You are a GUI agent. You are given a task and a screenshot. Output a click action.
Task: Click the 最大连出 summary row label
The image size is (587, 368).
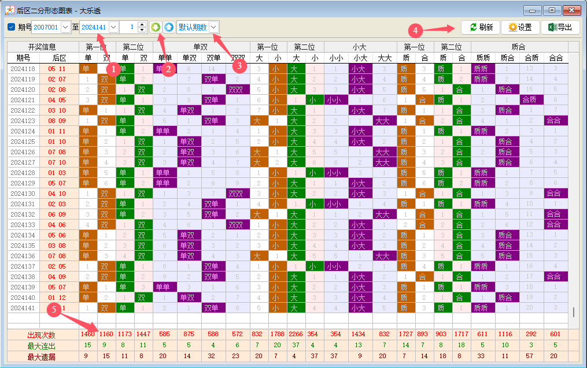pos(41,346)
